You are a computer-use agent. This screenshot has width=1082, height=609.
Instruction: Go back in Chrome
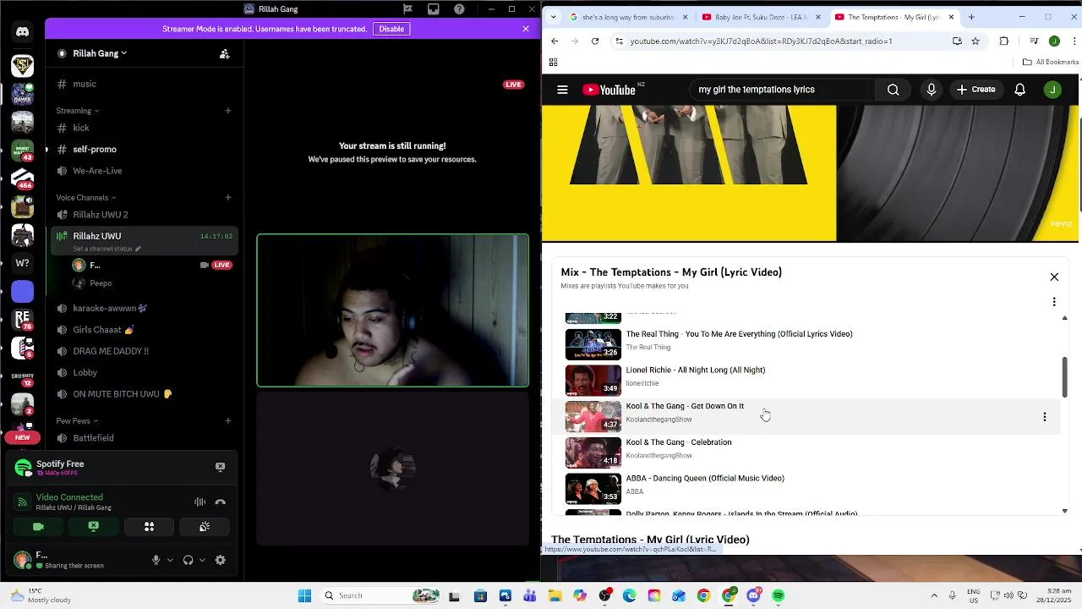(555, 41)
